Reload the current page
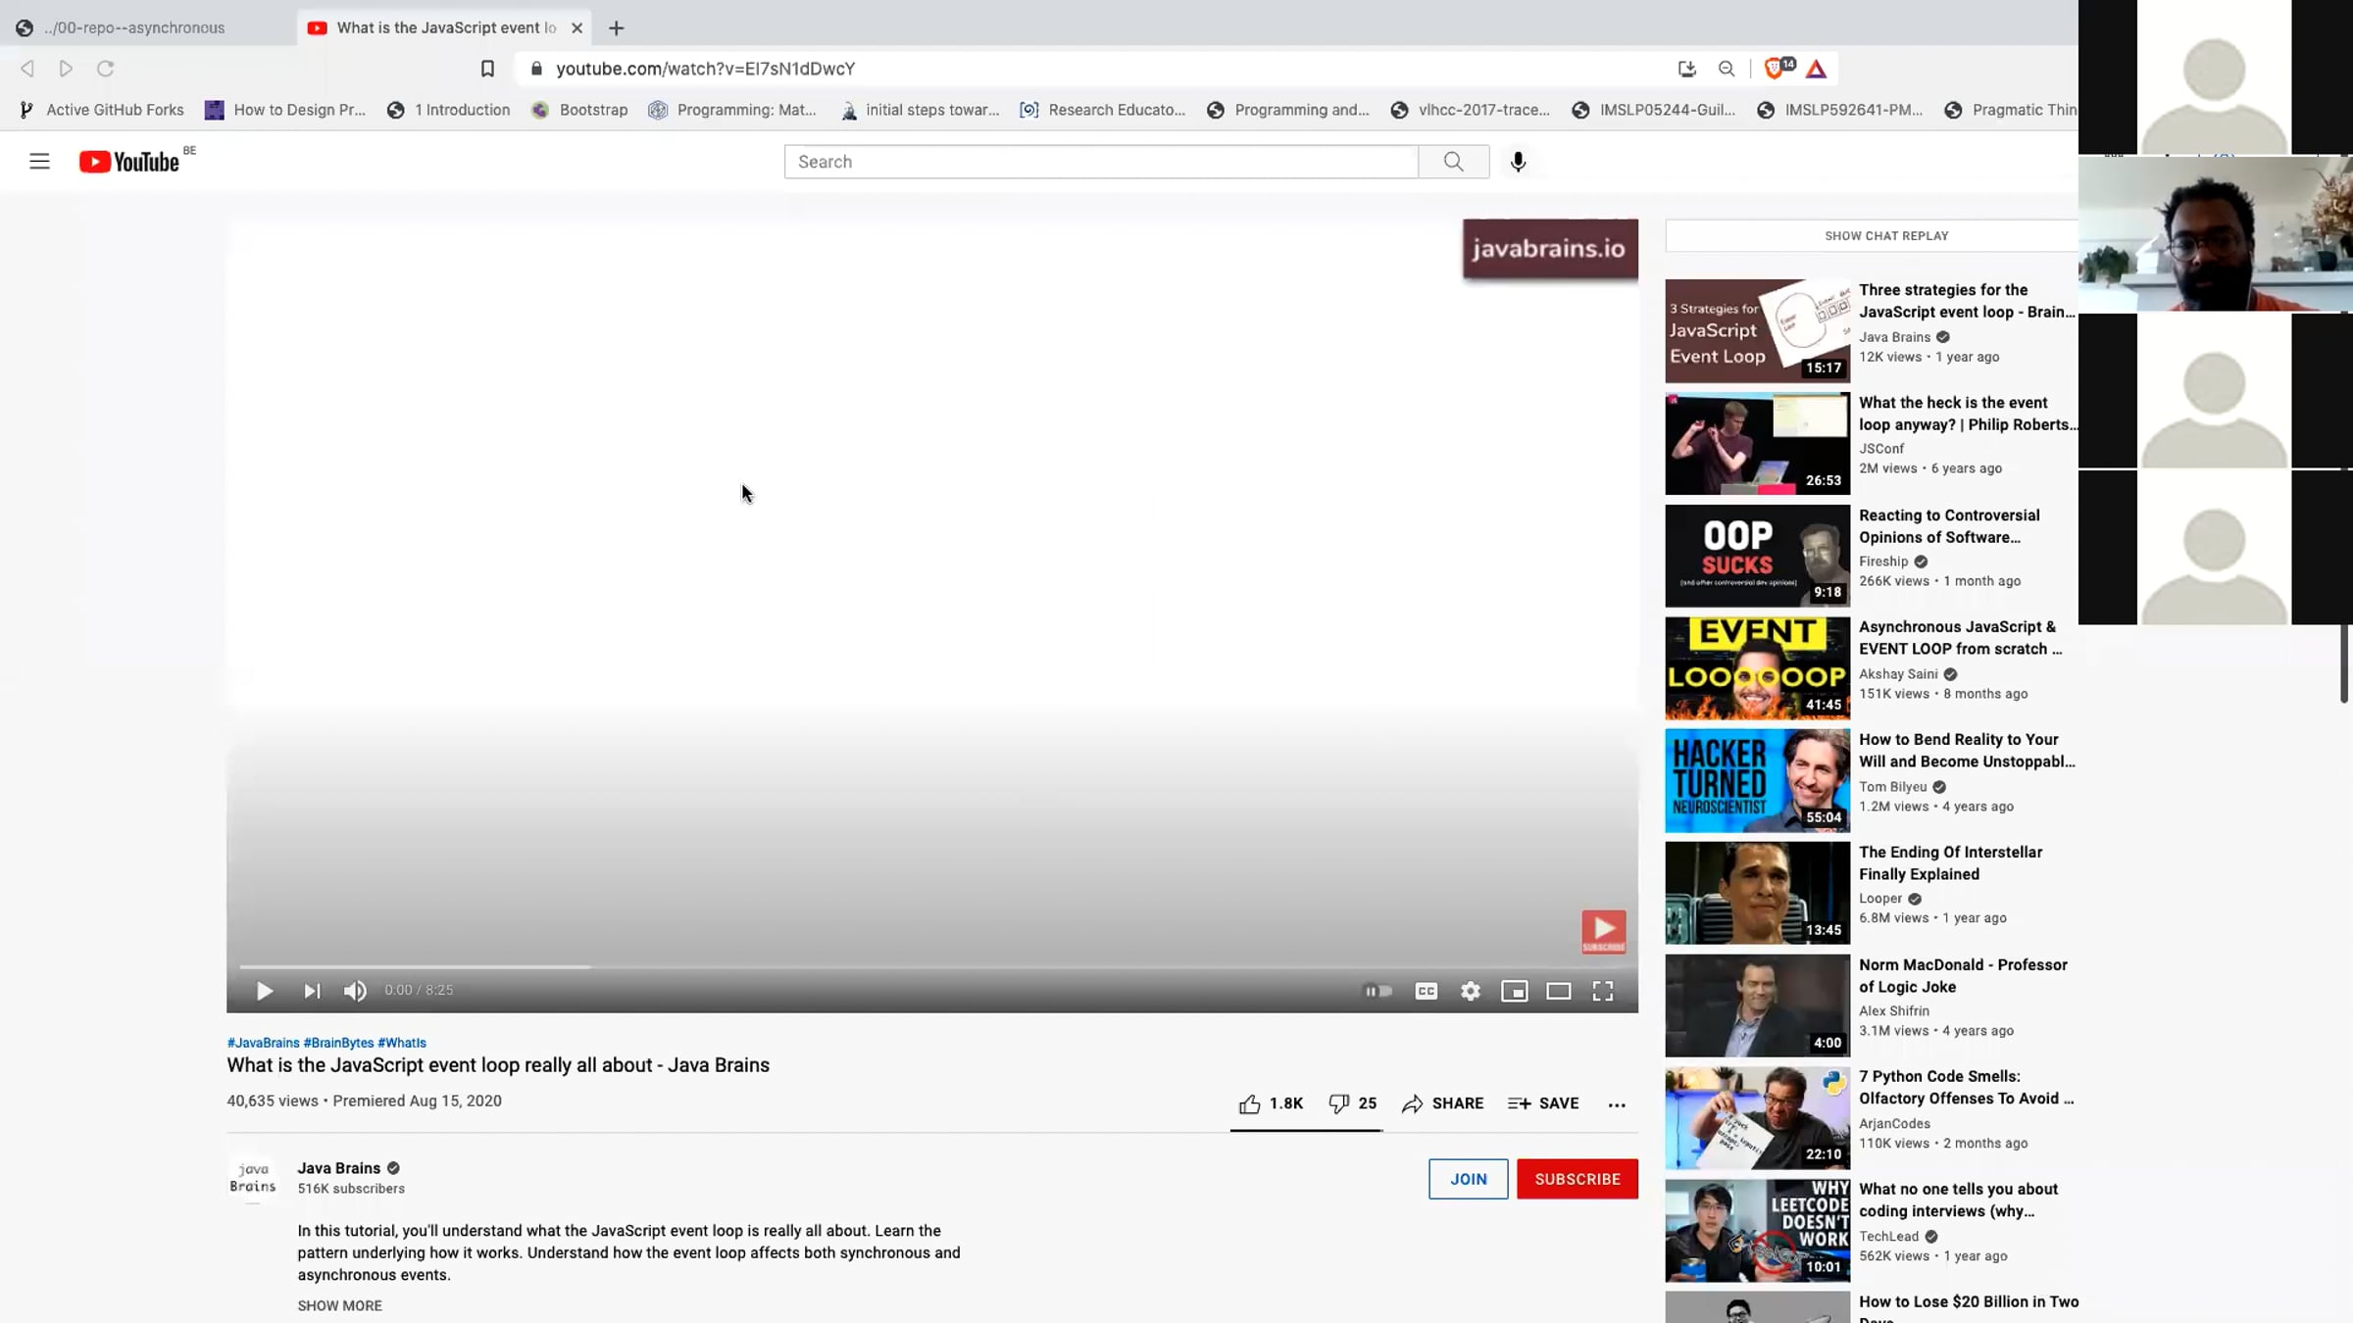 [x=106, y=69]
